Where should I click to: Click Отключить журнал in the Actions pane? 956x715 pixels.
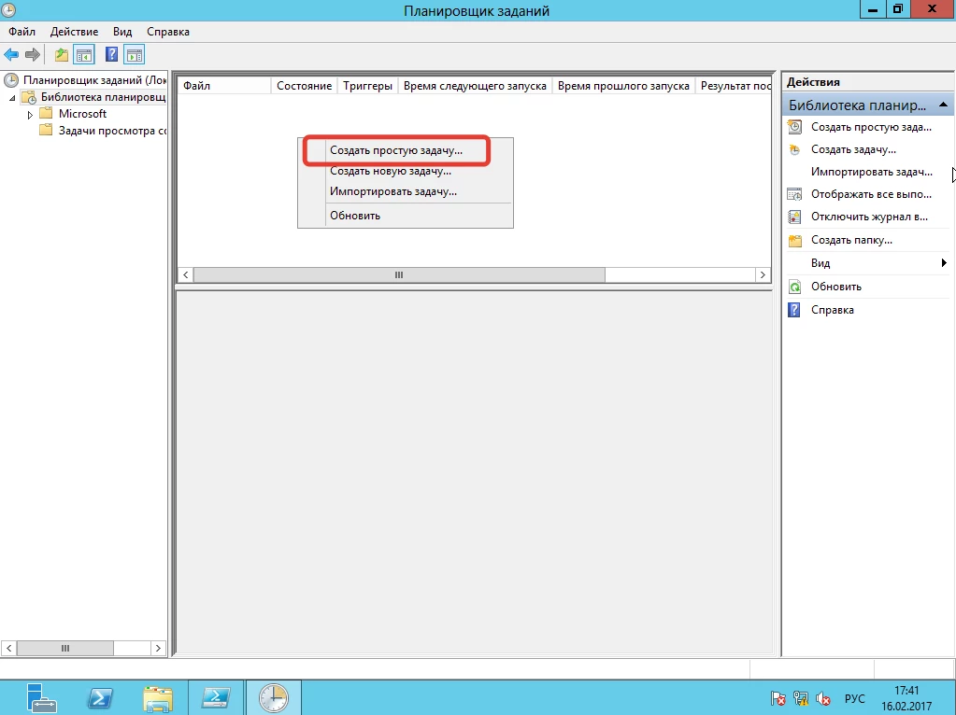(869, 217)
